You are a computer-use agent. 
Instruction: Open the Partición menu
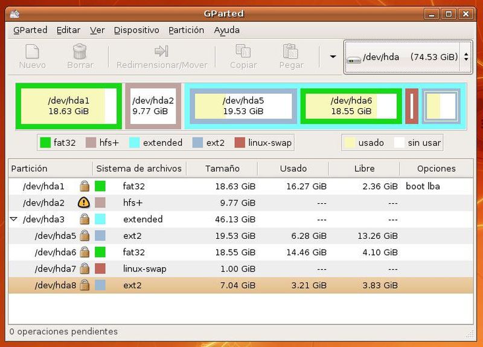coord(186,30)
